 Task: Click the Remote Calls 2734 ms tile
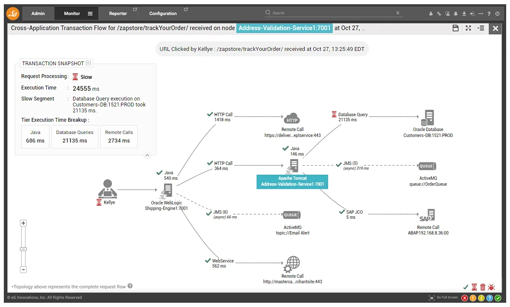[x=119, y=137]
